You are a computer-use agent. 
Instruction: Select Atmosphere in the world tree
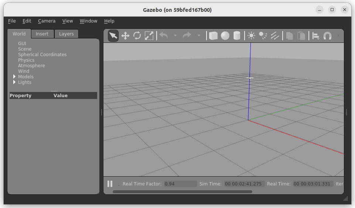click(31, 66)
